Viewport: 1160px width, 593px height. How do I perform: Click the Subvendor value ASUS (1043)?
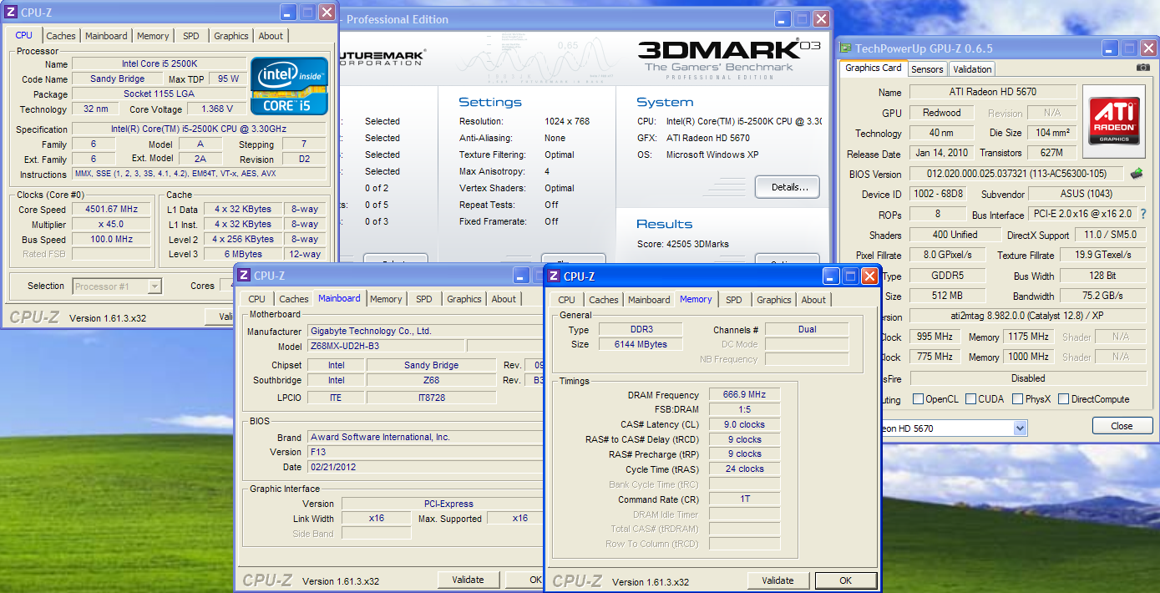[1087, 195]
